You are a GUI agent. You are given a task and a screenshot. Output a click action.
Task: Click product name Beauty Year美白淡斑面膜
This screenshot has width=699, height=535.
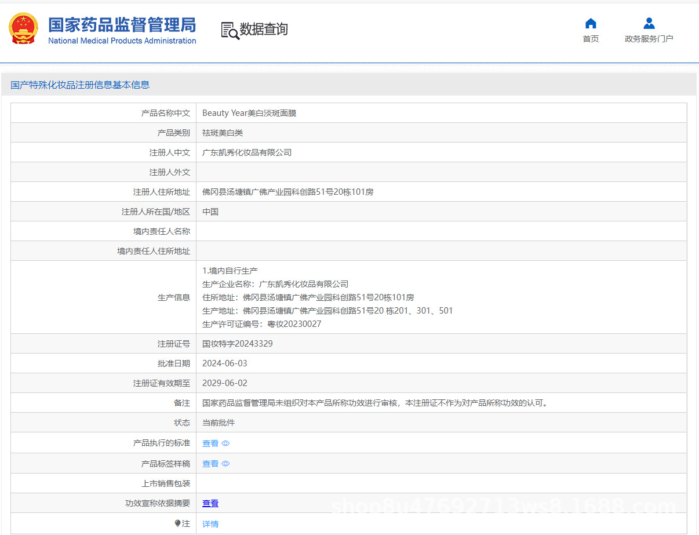(249, 113)
